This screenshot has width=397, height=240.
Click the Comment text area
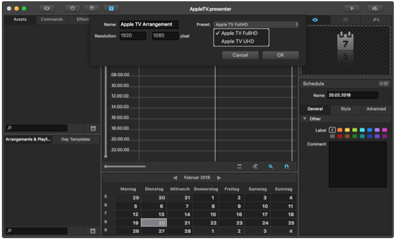tap(357, 164)
